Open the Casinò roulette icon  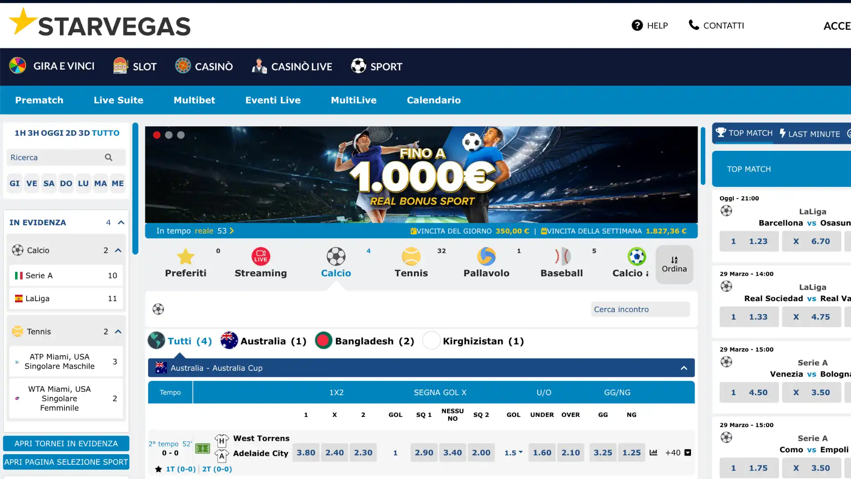[183, 66]
